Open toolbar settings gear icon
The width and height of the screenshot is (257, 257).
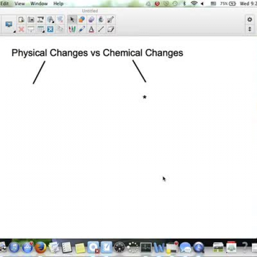(x=250, y=20)
